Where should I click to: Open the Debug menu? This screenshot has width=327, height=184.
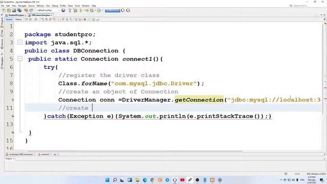(55, 6)
